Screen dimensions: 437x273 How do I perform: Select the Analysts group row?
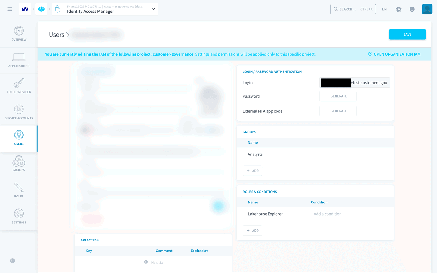[315, 154]
